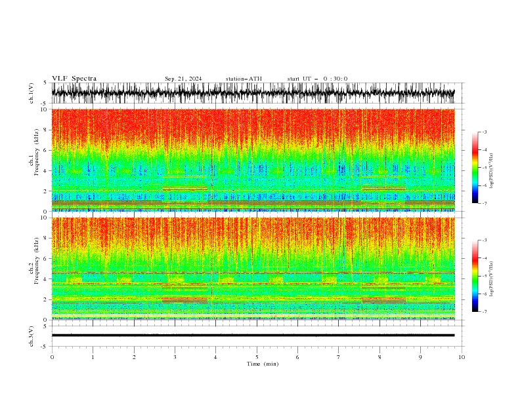Click time axis tick label "5"
The height and width of the screenshot is (401, 520).
coord(257,357)
